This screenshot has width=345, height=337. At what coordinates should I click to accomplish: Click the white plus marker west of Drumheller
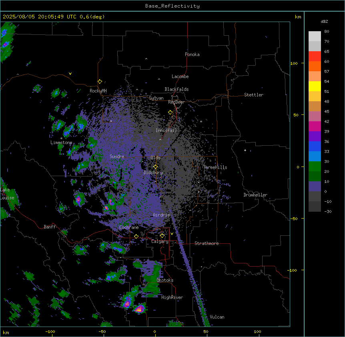click(245, 150)
